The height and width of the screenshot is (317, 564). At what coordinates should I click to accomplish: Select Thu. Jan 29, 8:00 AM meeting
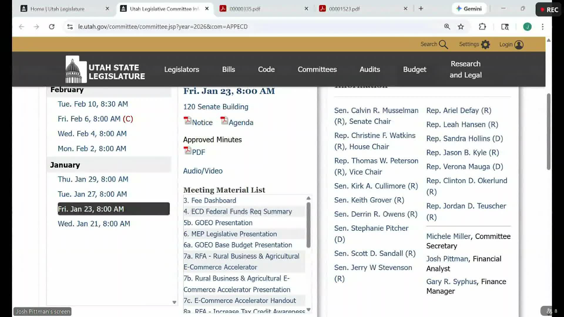[93, 179]
